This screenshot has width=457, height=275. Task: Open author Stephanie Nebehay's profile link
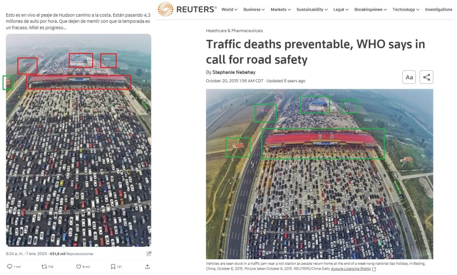point(234,72)
